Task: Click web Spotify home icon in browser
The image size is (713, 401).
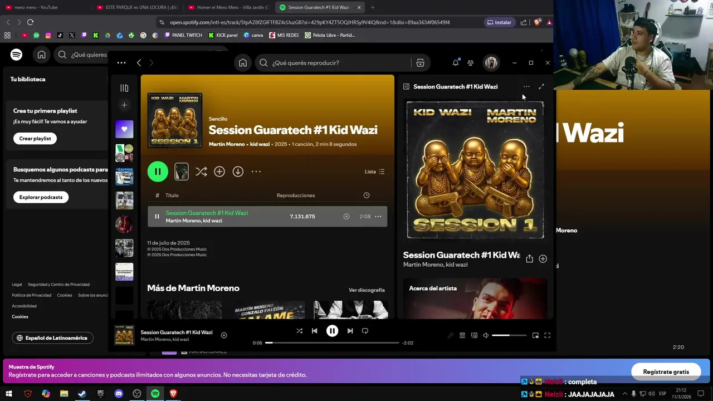Action: [41, 55]
